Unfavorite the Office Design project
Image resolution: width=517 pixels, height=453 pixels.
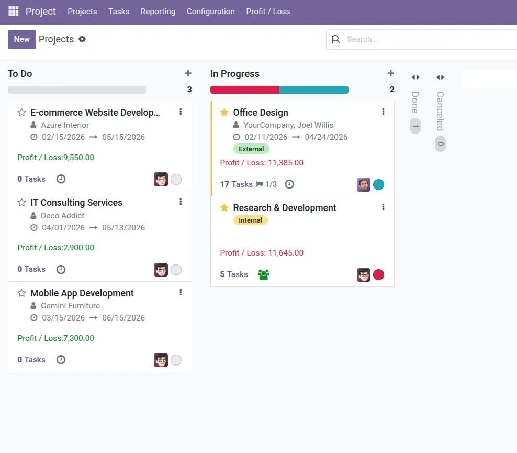pyautogui.click(x=224, y=112)
